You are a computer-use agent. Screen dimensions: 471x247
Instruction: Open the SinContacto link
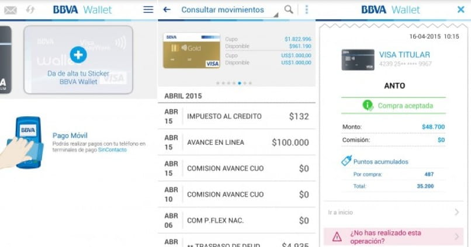(112, 149)
